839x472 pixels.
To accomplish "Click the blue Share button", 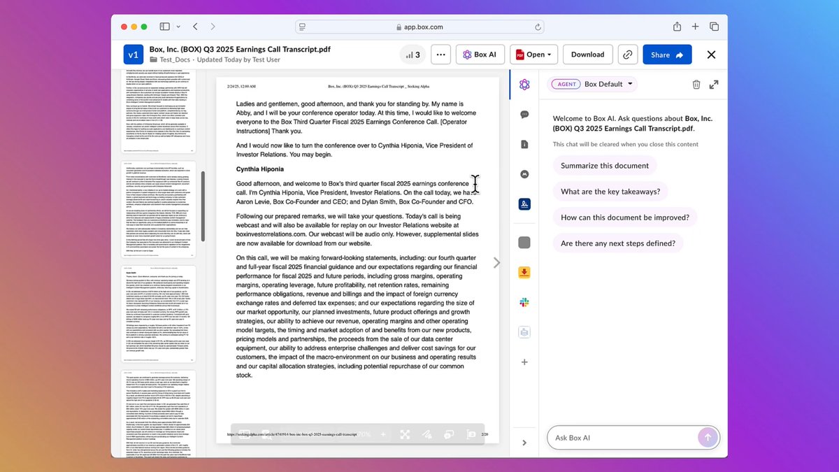I will 667,55.
